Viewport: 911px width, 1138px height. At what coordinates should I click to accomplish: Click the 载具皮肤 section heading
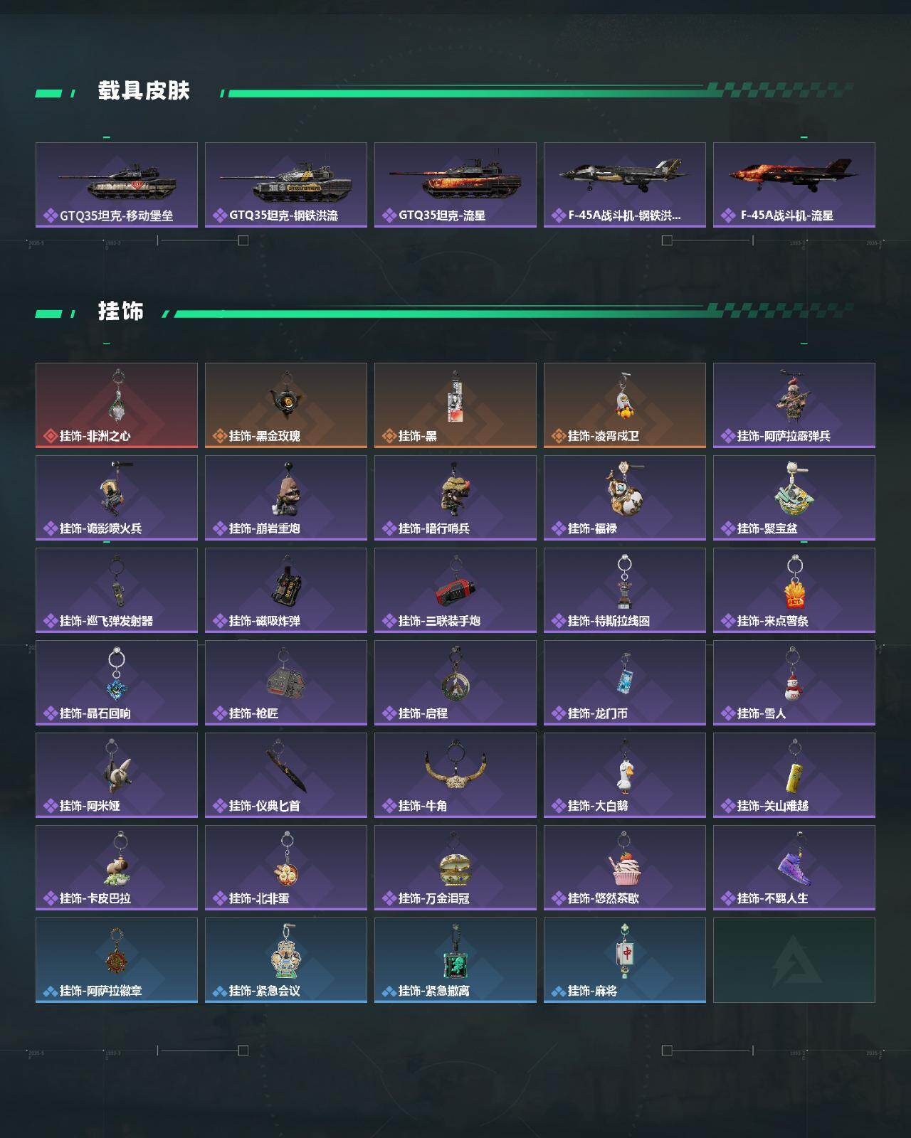(144, 91)
